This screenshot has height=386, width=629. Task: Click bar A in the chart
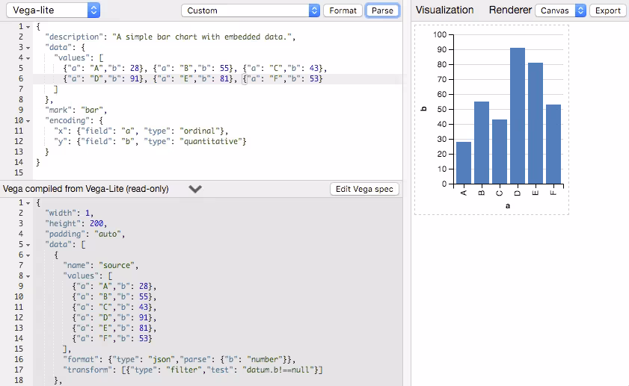(464, 163)
